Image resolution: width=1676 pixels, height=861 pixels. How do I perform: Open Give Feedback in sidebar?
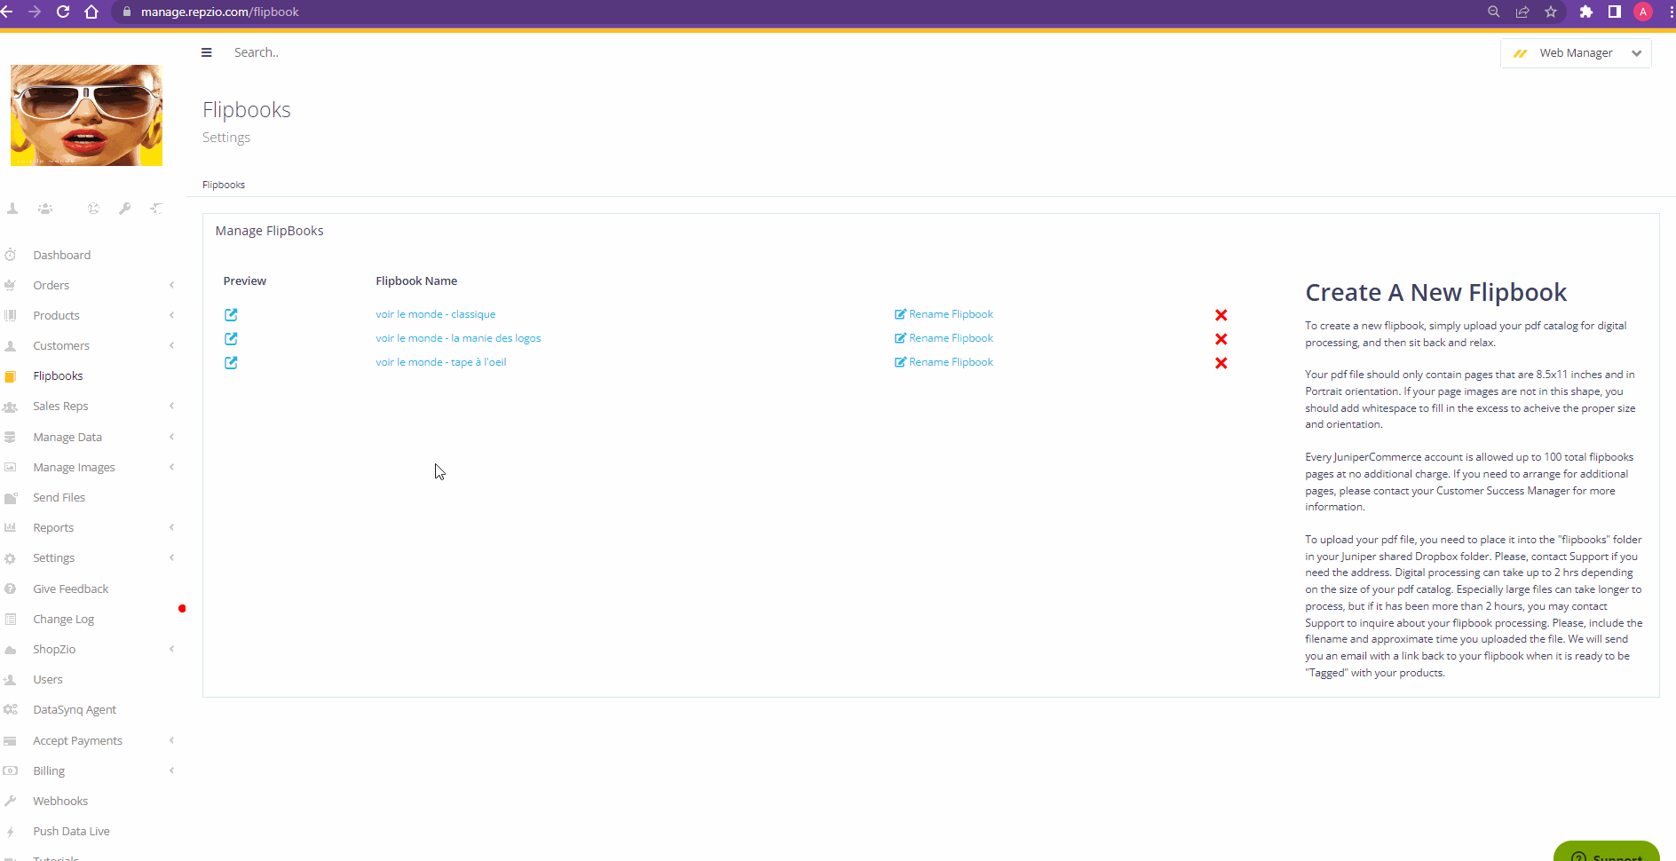point(71,588)
